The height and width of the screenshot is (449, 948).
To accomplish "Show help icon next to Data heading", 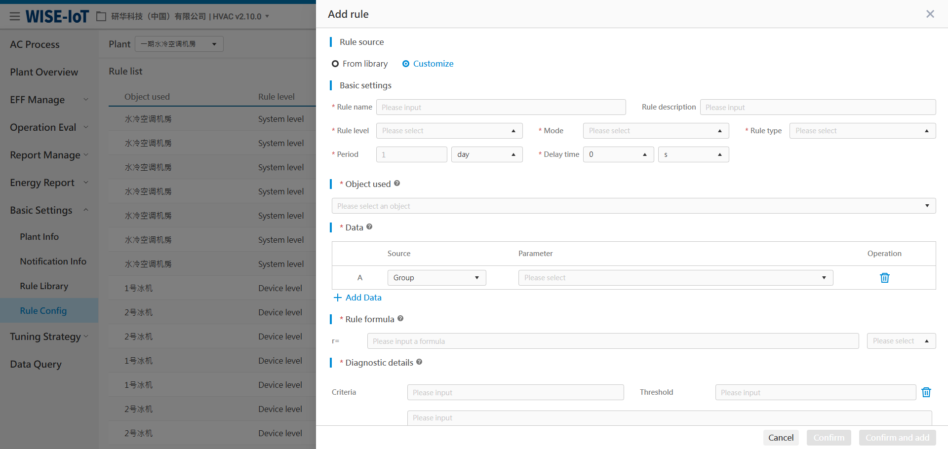I will coord(369,227).
